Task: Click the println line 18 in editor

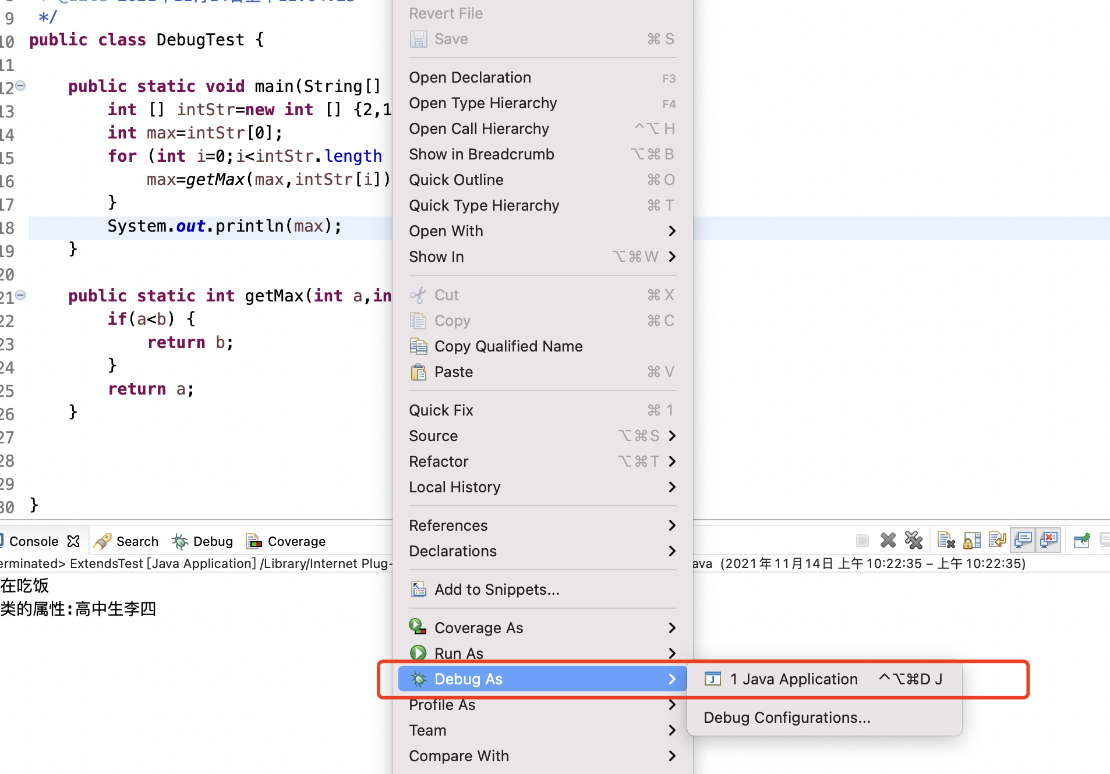Action: coord(225,226)
